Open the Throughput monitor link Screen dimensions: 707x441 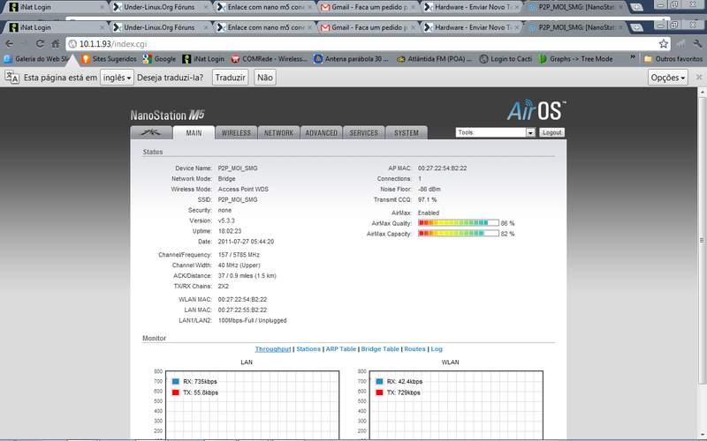tap(273, 349)
